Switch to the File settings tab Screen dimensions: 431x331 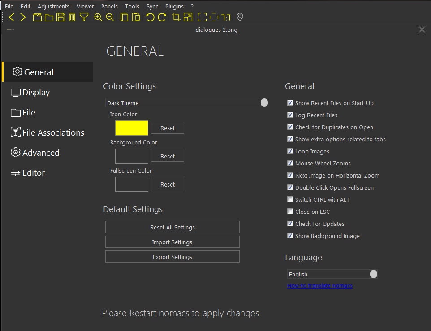coord(48,113)
